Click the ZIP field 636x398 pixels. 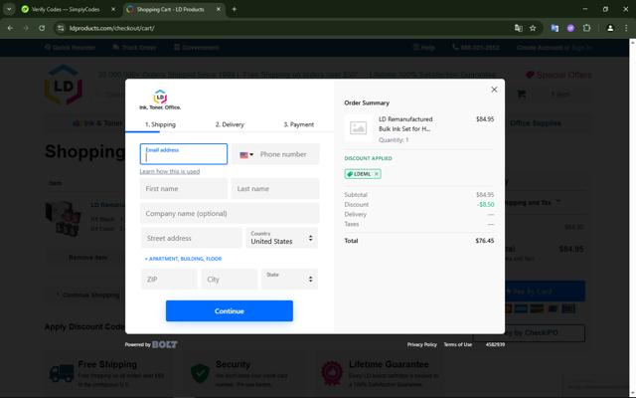(x=169, y=279)
